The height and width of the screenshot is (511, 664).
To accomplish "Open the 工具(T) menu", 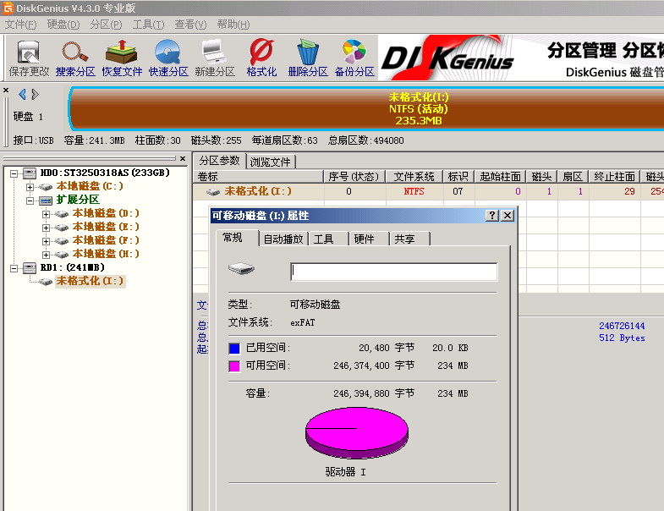I will coord(148,25).
